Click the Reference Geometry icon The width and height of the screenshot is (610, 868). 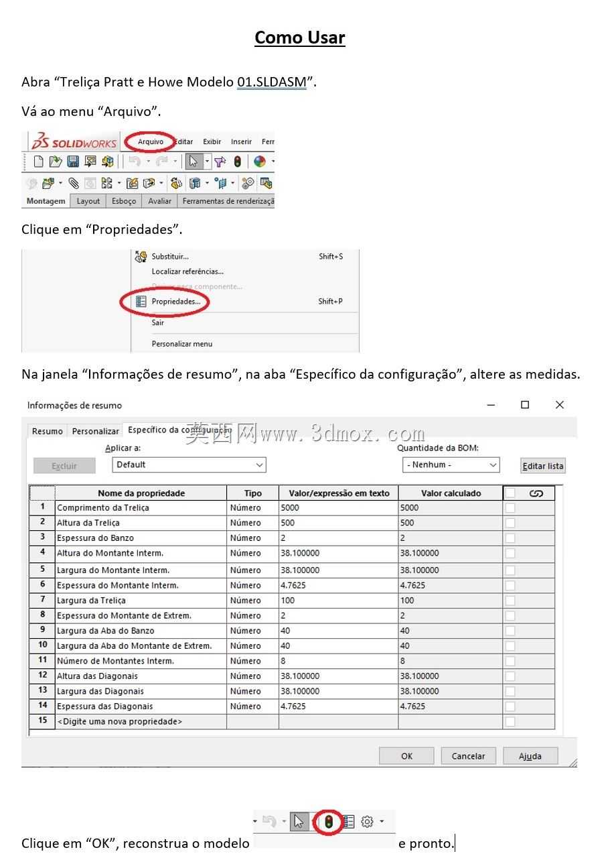click(220, 182)
